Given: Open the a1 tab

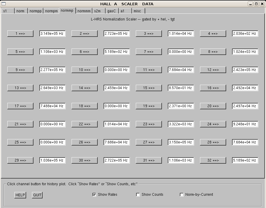Looking at the screenshot, I should [125, 11].
